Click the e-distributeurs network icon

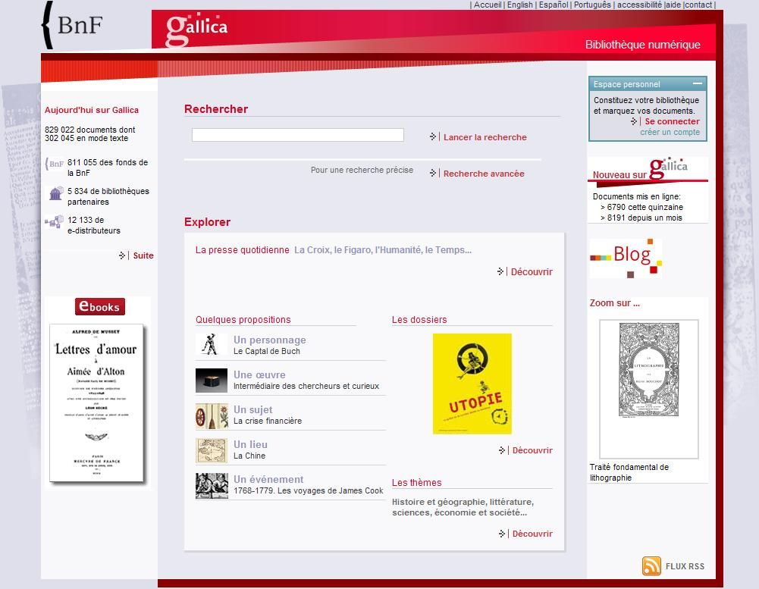tap(55, 221)
